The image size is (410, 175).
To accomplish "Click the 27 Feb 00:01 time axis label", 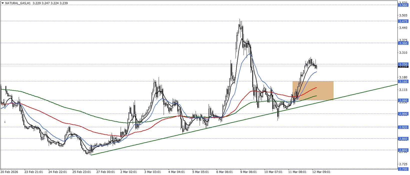I will click(106, 172).
